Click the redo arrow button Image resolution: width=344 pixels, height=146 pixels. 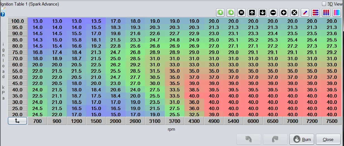click(x=275, y=139)
